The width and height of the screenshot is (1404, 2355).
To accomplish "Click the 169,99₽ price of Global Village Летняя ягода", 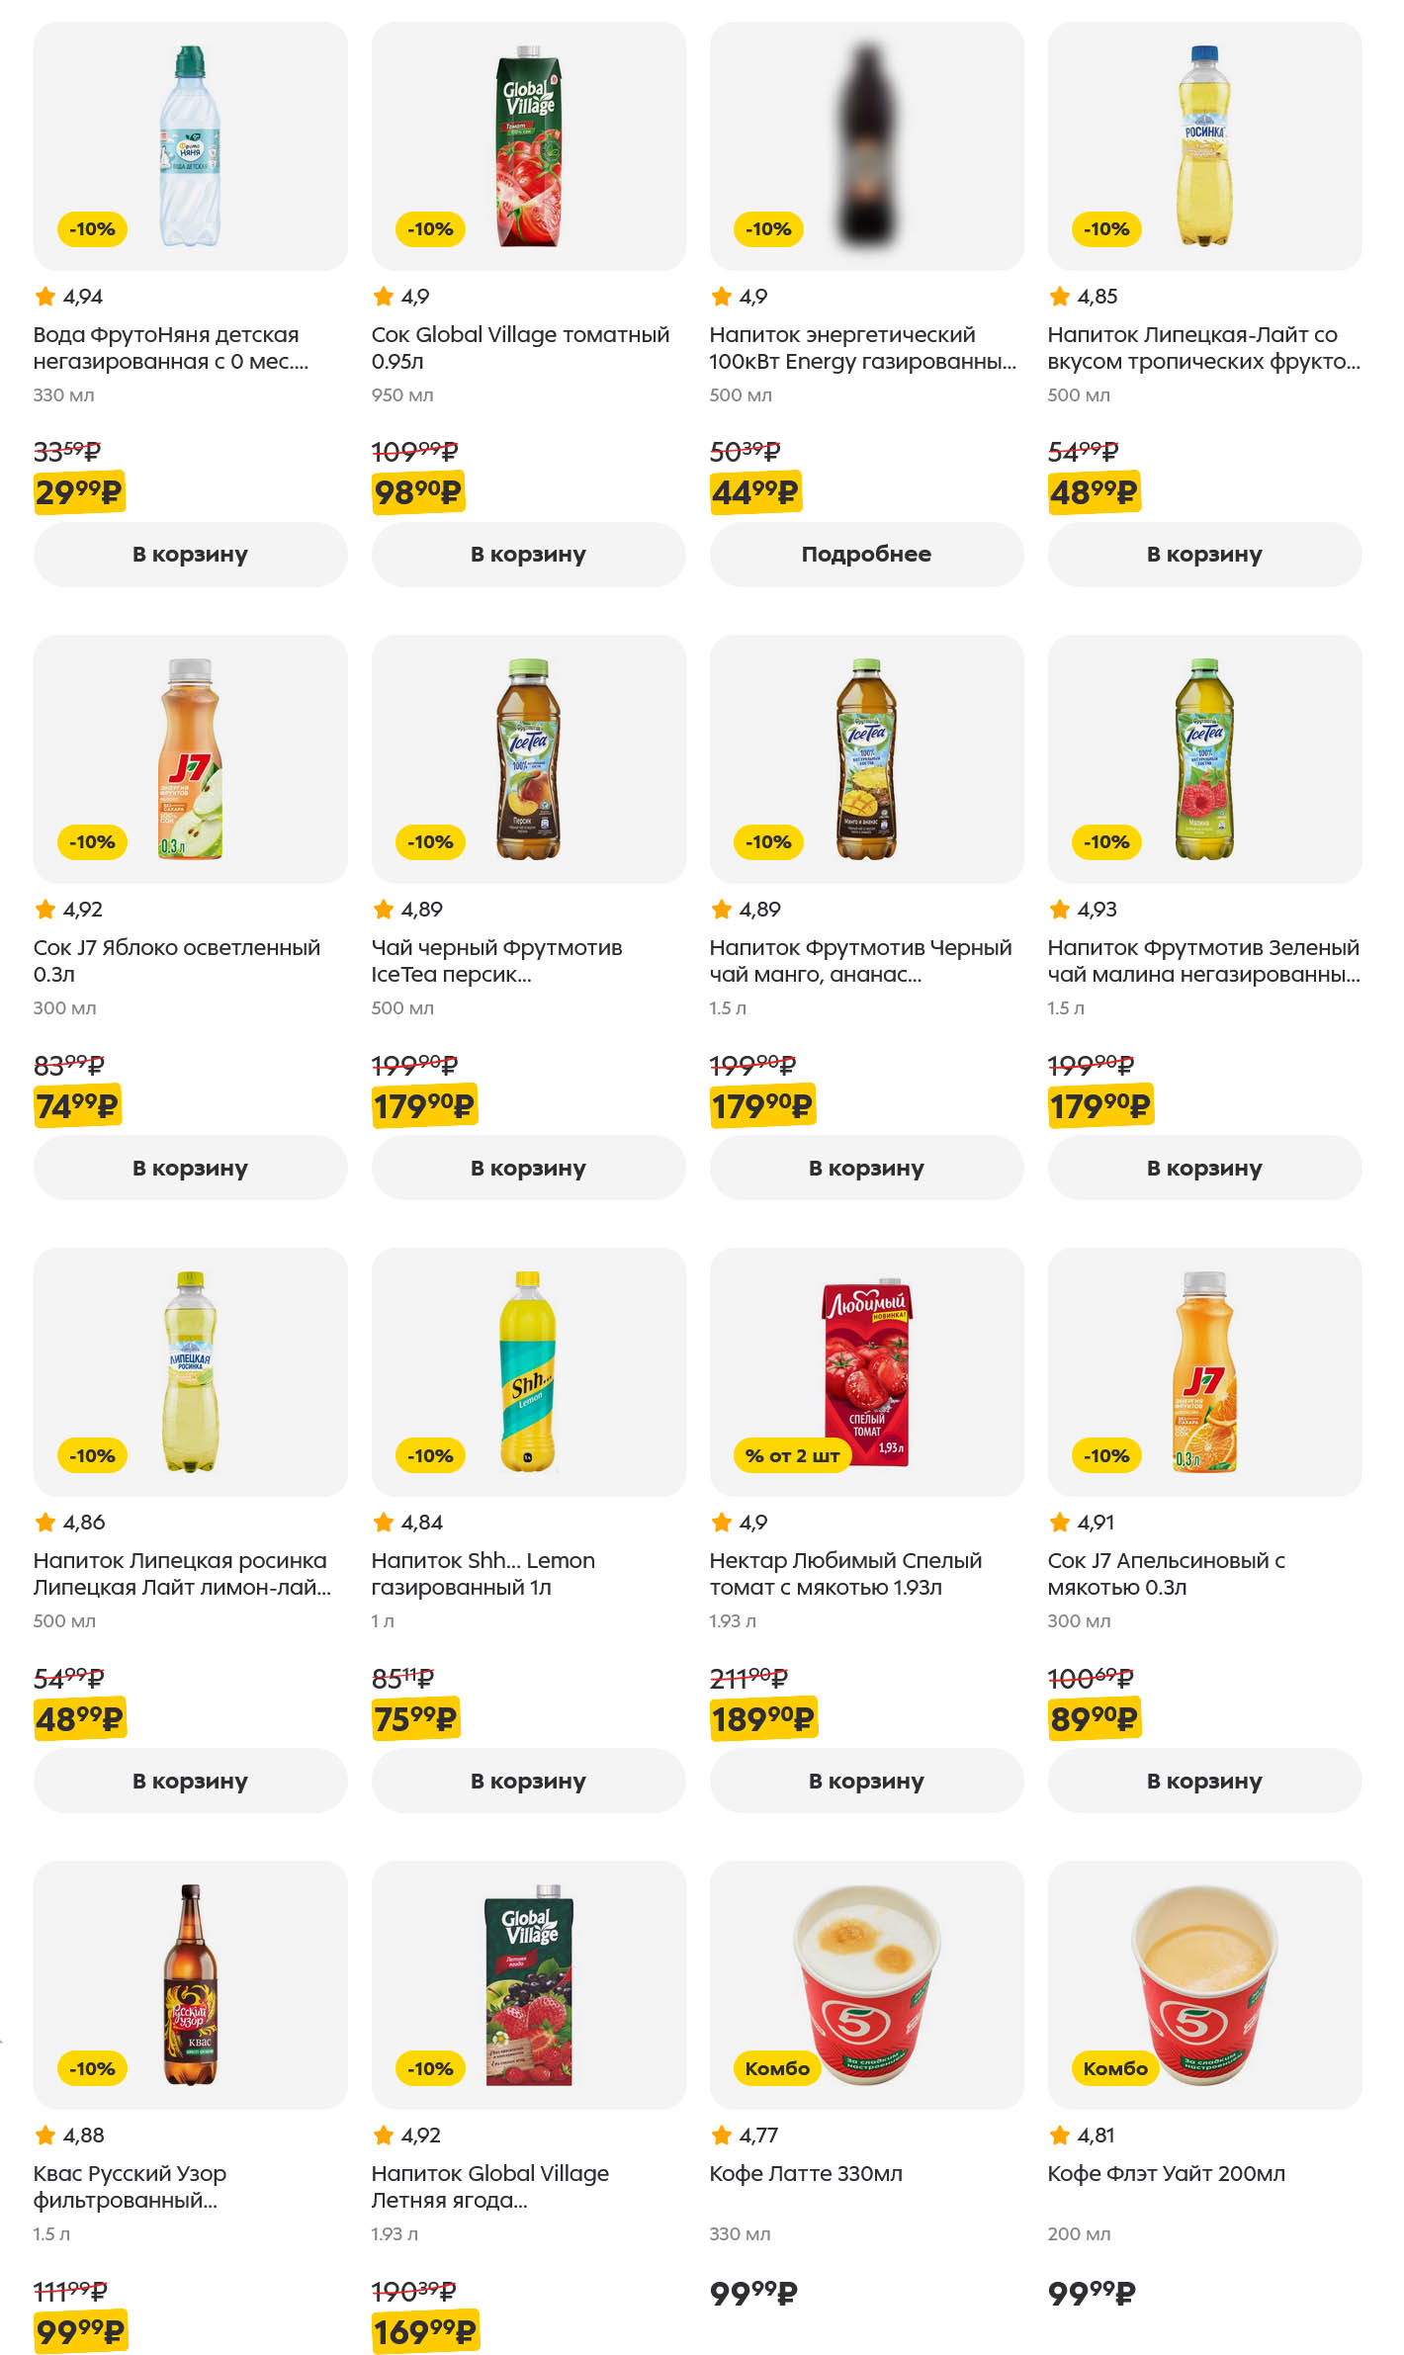I will coord(425,2331).
